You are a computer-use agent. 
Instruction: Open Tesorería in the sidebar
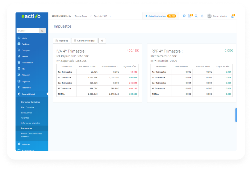(x=26, y=88)
